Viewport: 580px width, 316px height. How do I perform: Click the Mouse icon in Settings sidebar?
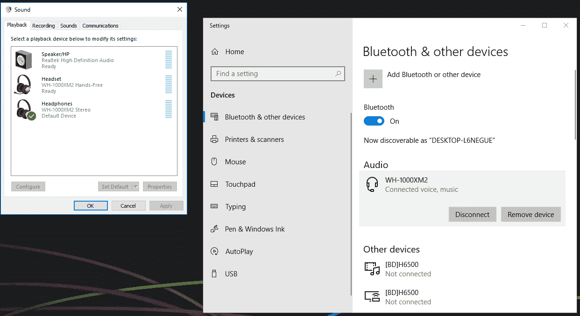coord(215,162)
